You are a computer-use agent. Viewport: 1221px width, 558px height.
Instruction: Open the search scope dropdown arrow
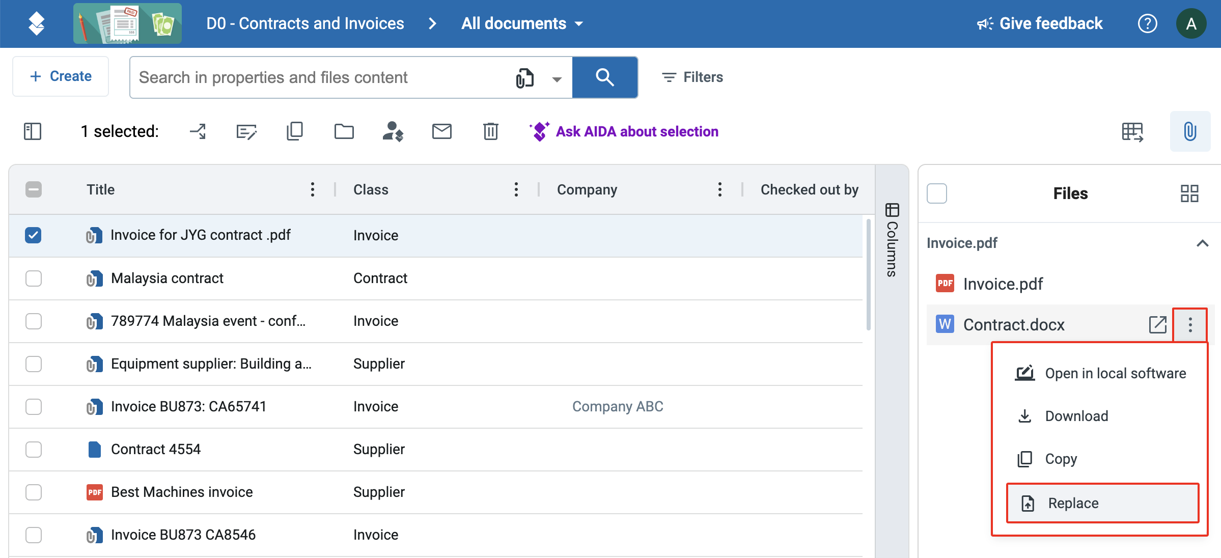(x=557, y=79)
